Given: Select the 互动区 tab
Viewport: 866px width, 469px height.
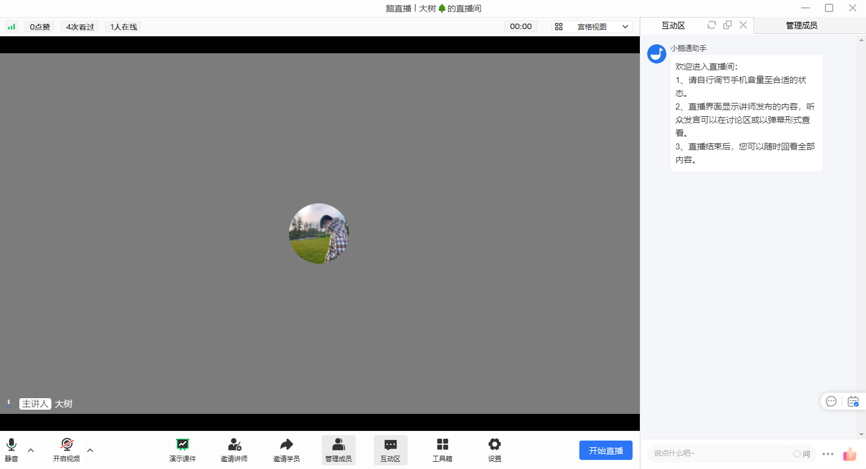Looking at the screenshot, I should click(x=673, y=25).
